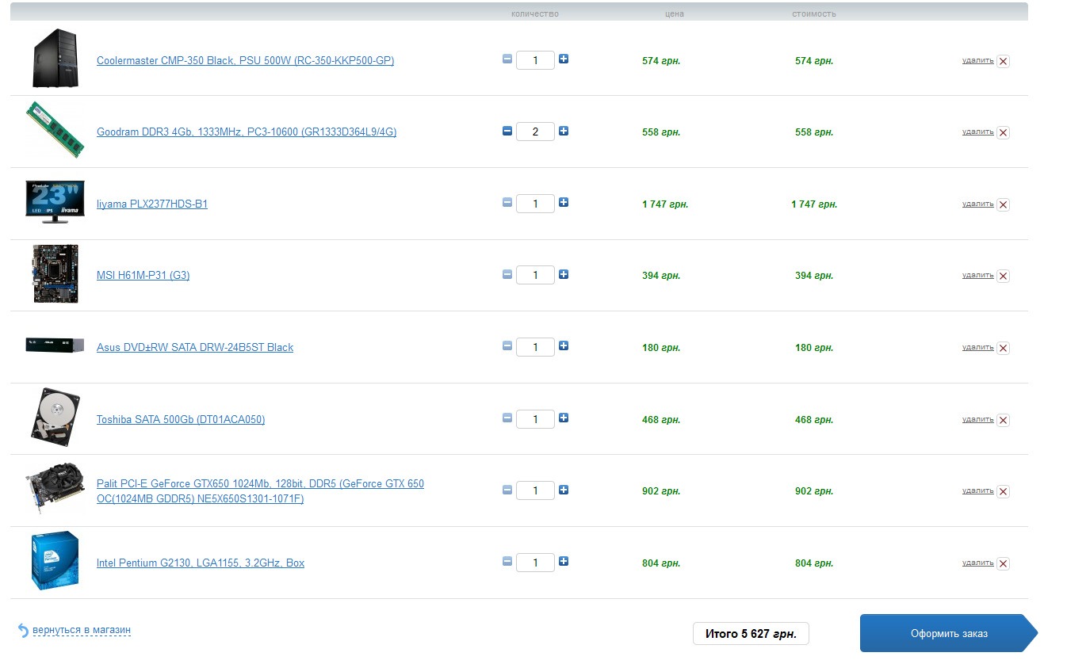The height and width of the screenshot is (664, 1067).
Task: Click 'удалить' link for Palit GTX650
Action: point(977,490)
